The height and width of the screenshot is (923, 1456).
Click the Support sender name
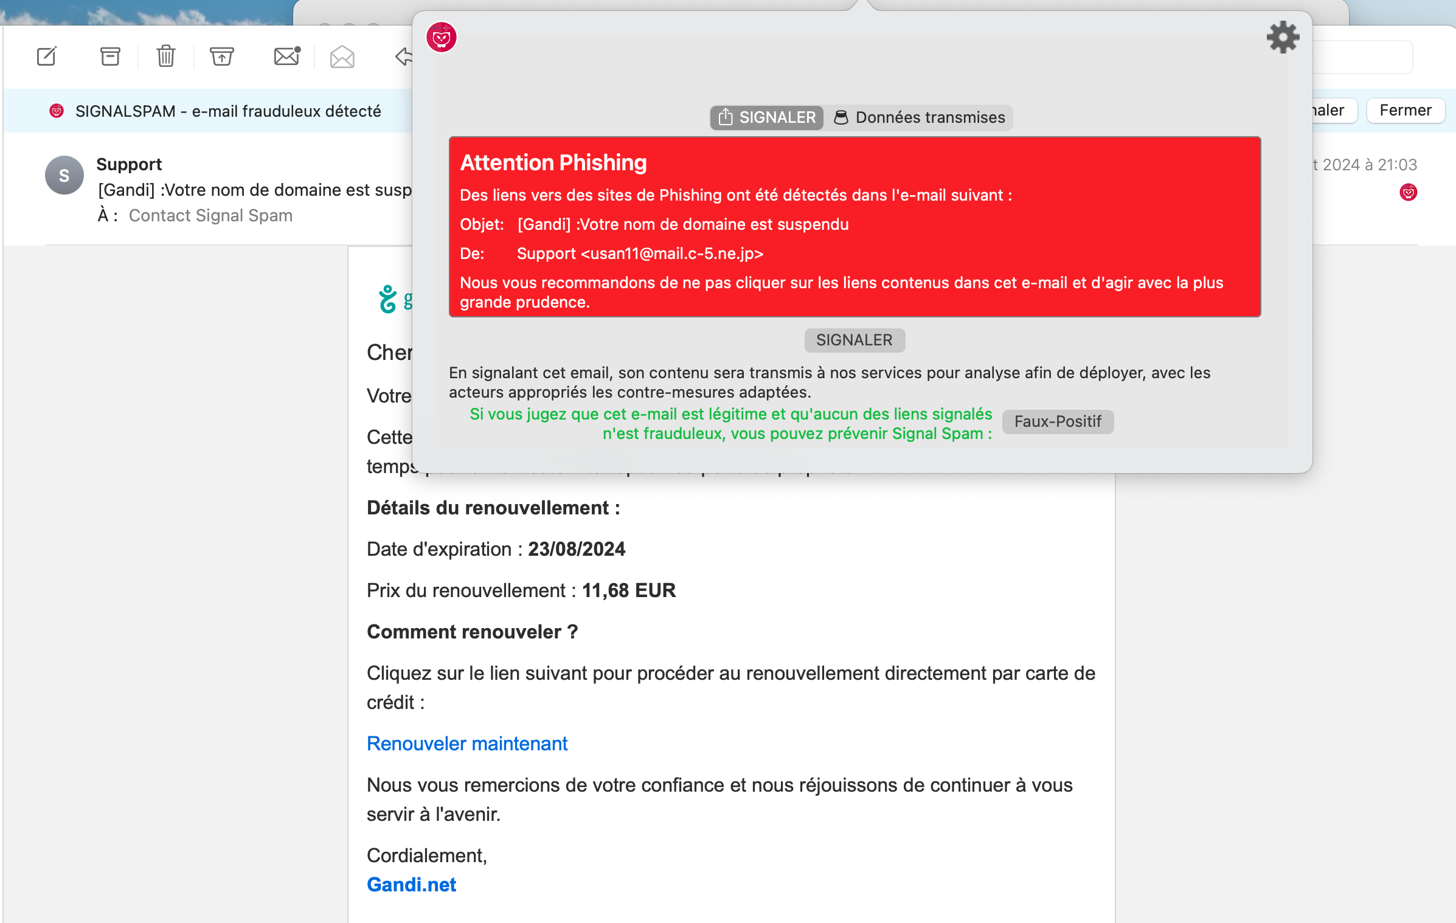[129, 164]
